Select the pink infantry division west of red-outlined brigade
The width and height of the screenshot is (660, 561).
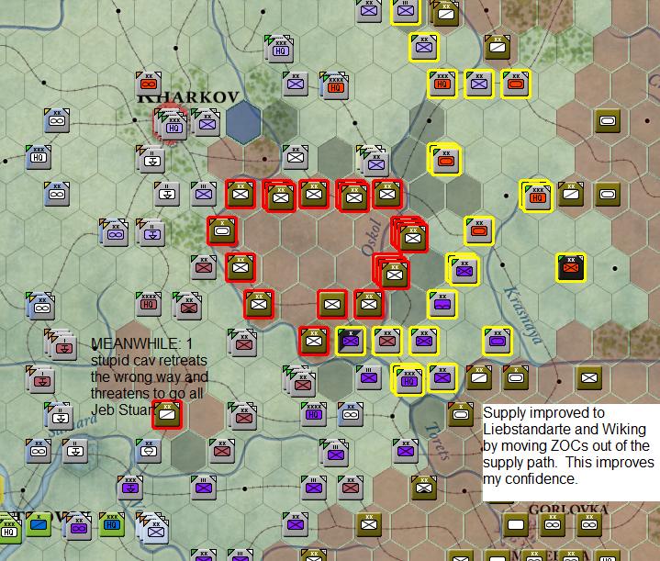click(x=203, y=267)
